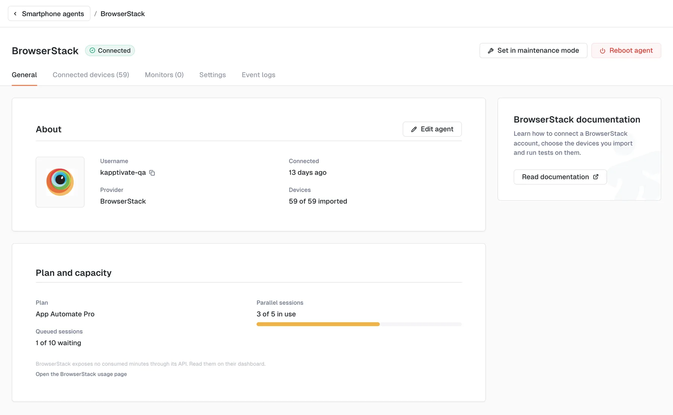Viewport: 673px width, 415px height.
Task: Open Read documentation
Action: (x=560, y=177)
